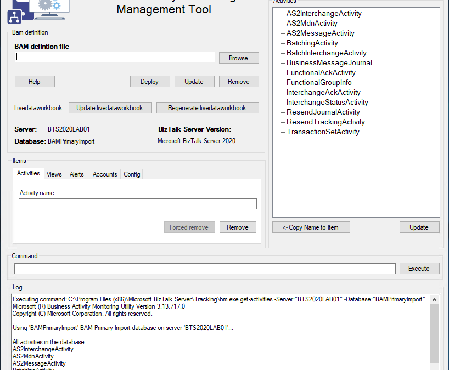Viewport: 449px width, 370px height.
Task: Open the Alerts tab
Action: tap(77, 174)
